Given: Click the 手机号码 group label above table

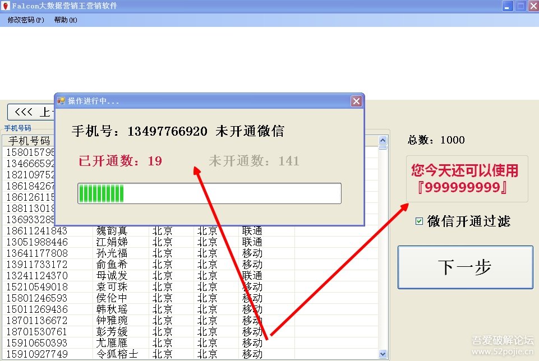Looking at the screenshot, I should (17, 128).
